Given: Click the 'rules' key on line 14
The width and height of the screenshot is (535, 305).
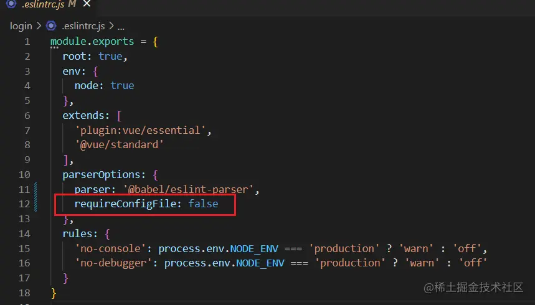Looking at the screenshot, I should [x=77, y=234].
